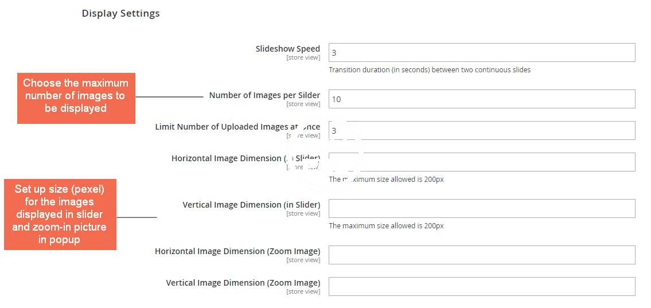Click the Vertical Image Dimension (Zoom Image) label

(243, 283)
